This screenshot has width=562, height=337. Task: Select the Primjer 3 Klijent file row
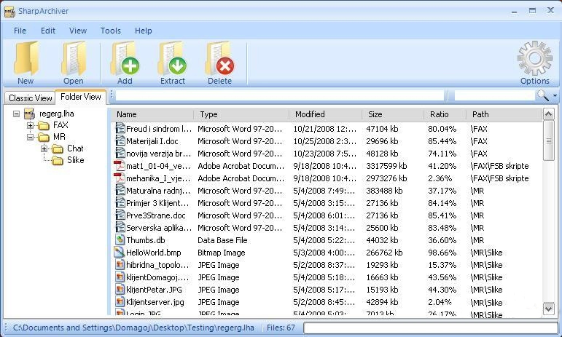325,203
